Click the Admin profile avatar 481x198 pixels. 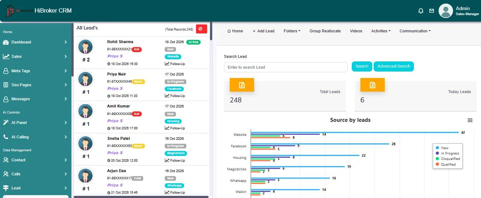(x=445, y=11)
